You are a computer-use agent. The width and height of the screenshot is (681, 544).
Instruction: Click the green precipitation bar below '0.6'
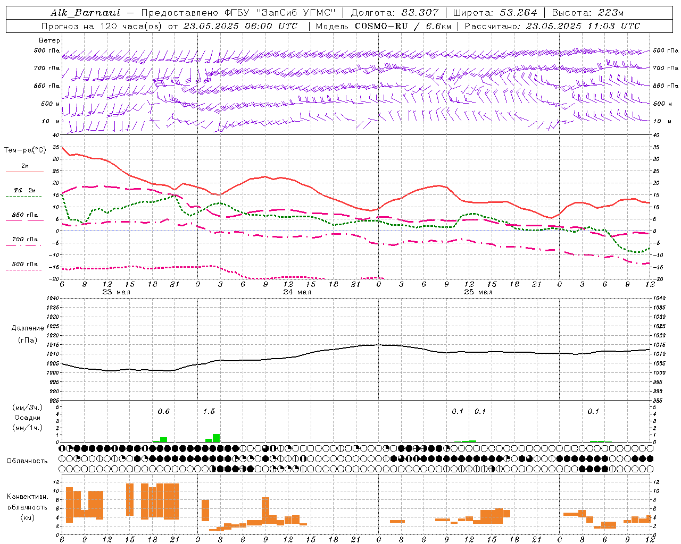pyautogui.click(x=163, y=439)
